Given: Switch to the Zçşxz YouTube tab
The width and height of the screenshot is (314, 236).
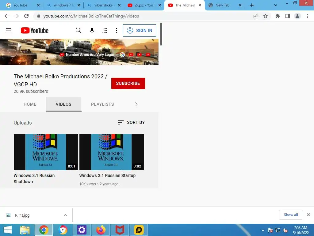Looking at the screenshot, I should (145, 5).
